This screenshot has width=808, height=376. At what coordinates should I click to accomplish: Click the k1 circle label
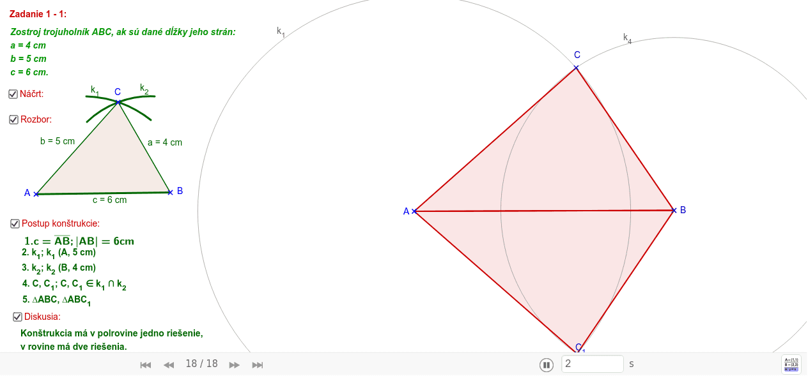(281, 31)
